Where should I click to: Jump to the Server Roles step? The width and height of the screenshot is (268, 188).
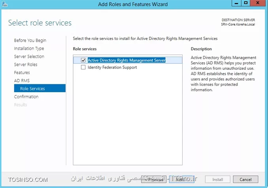point(26,64)
